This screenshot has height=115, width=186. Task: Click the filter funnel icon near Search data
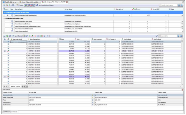click(157, 36)
